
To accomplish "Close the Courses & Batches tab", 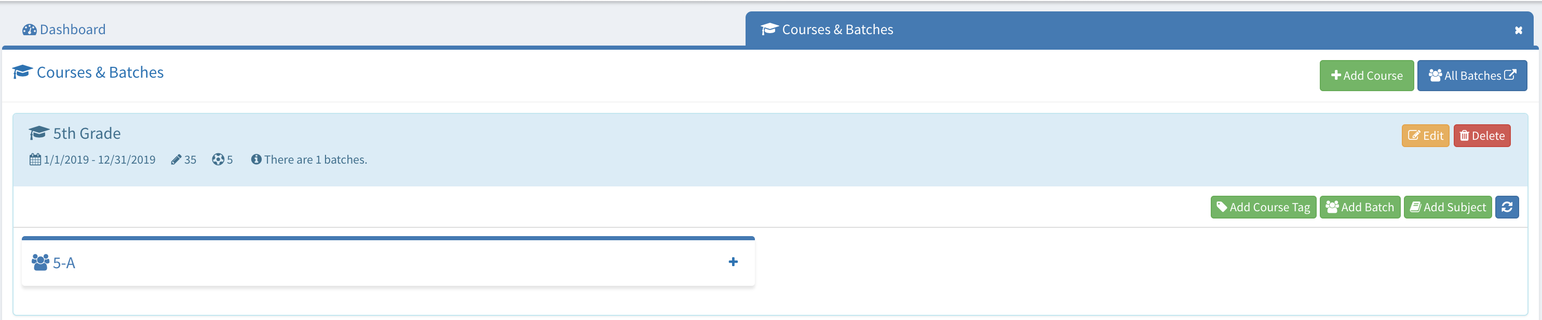I will (1518, 30).
